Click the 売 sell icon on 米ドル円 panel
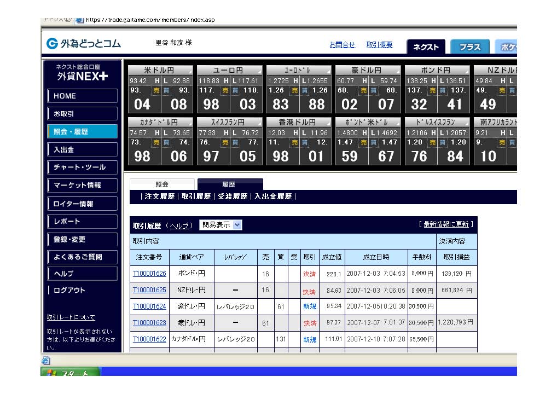The height and width of the screenshot is (394, 557). [x=156, y=90]
